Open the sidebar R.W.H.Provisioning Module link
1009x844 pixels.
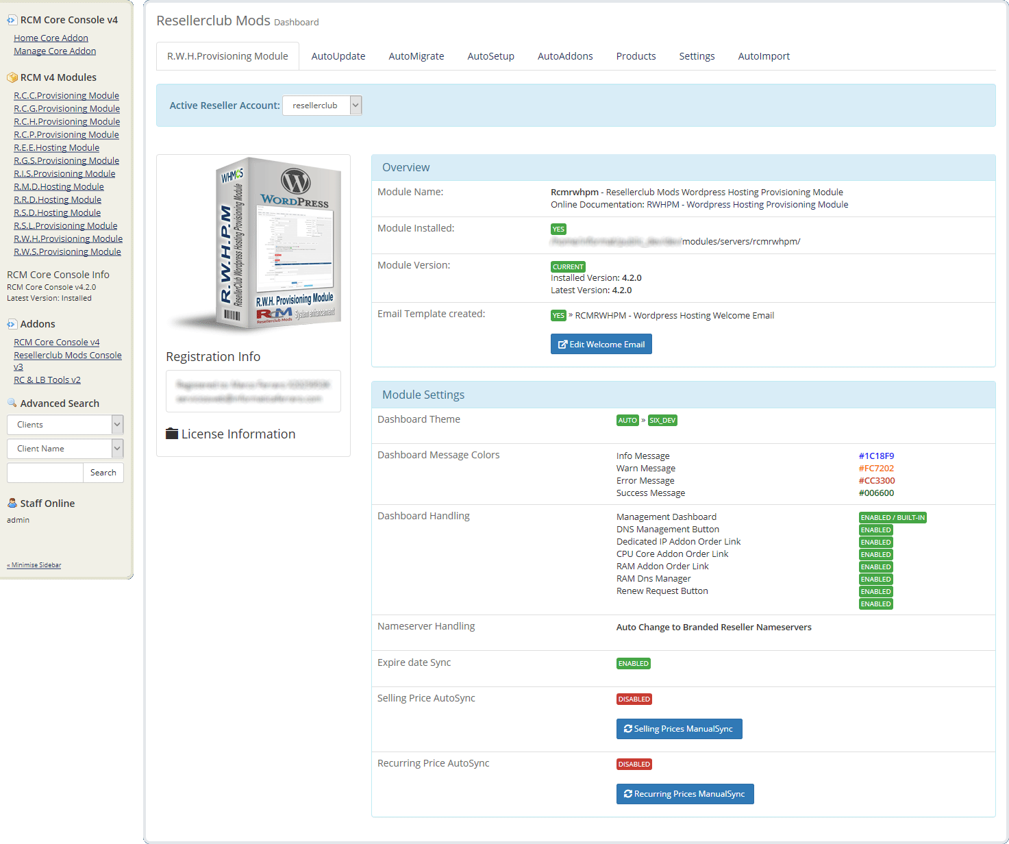click(x=68, y=239)
